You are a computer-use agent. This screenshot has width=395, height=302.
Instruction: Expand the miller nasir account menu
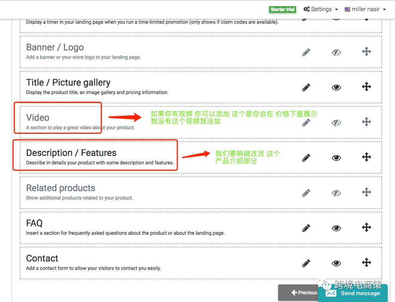coord(365,9)
